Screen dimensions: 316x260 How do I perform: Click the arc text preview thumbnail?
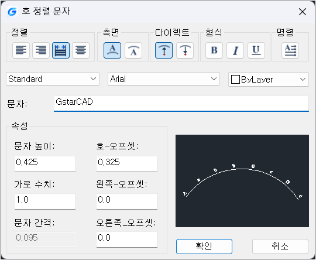point(242,181)
